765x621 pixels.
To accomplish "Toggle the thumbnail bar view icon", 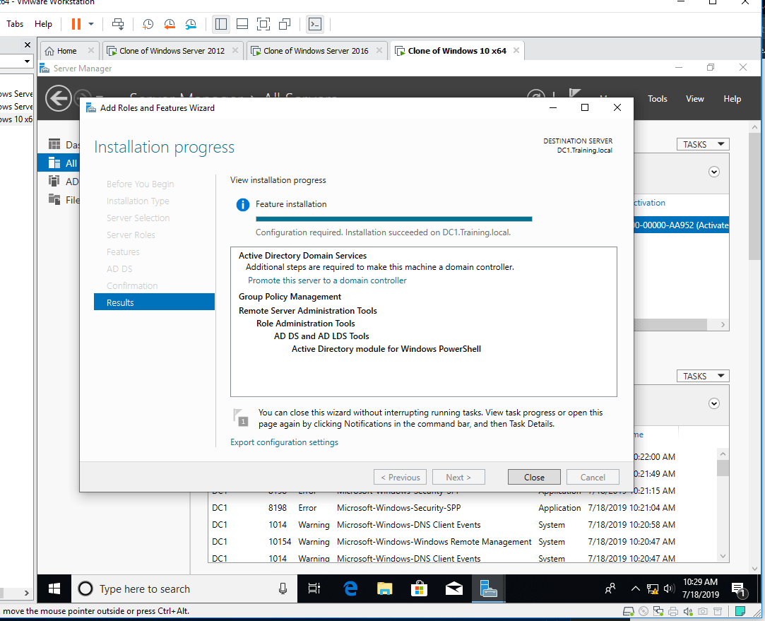I will click(242, 24).
